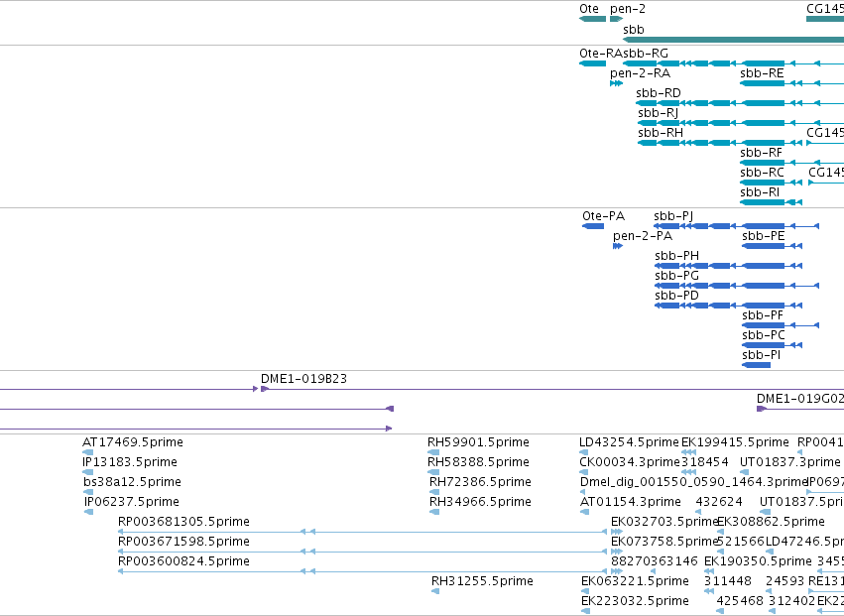Click the sbb-PJ protein label
844x616 pixels.
(x=673, y=216)
